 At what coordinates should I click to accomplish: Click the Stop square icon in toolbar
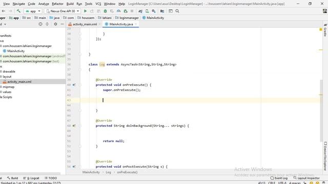[132, 11]
